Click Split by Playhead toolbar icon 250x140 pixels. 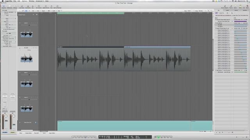(x=57, y=7)
